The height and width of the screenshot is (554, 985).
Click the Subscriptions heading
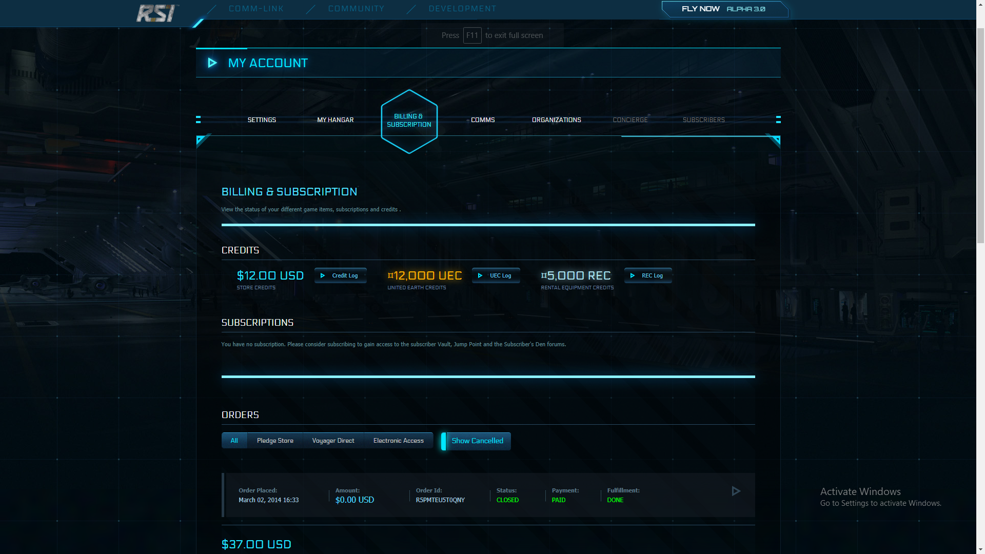(258, 323)
